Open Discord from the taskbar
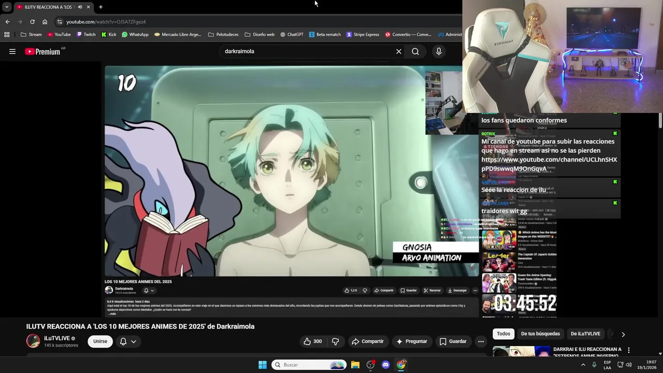 [385, 365]
